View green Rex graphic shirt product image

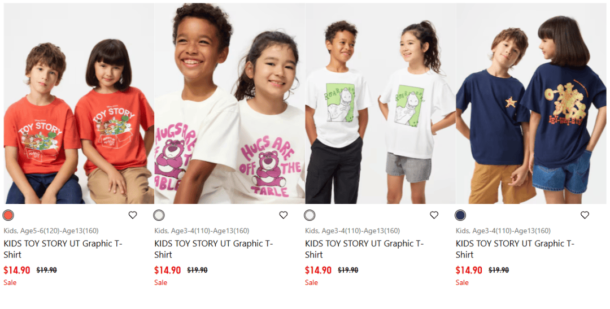click(381, 103)
